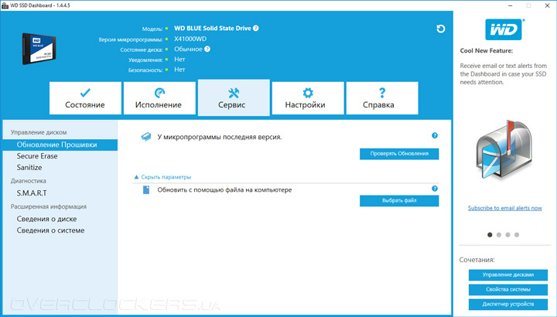
Task: Select the first carousel dot
Action: [490, 234]
